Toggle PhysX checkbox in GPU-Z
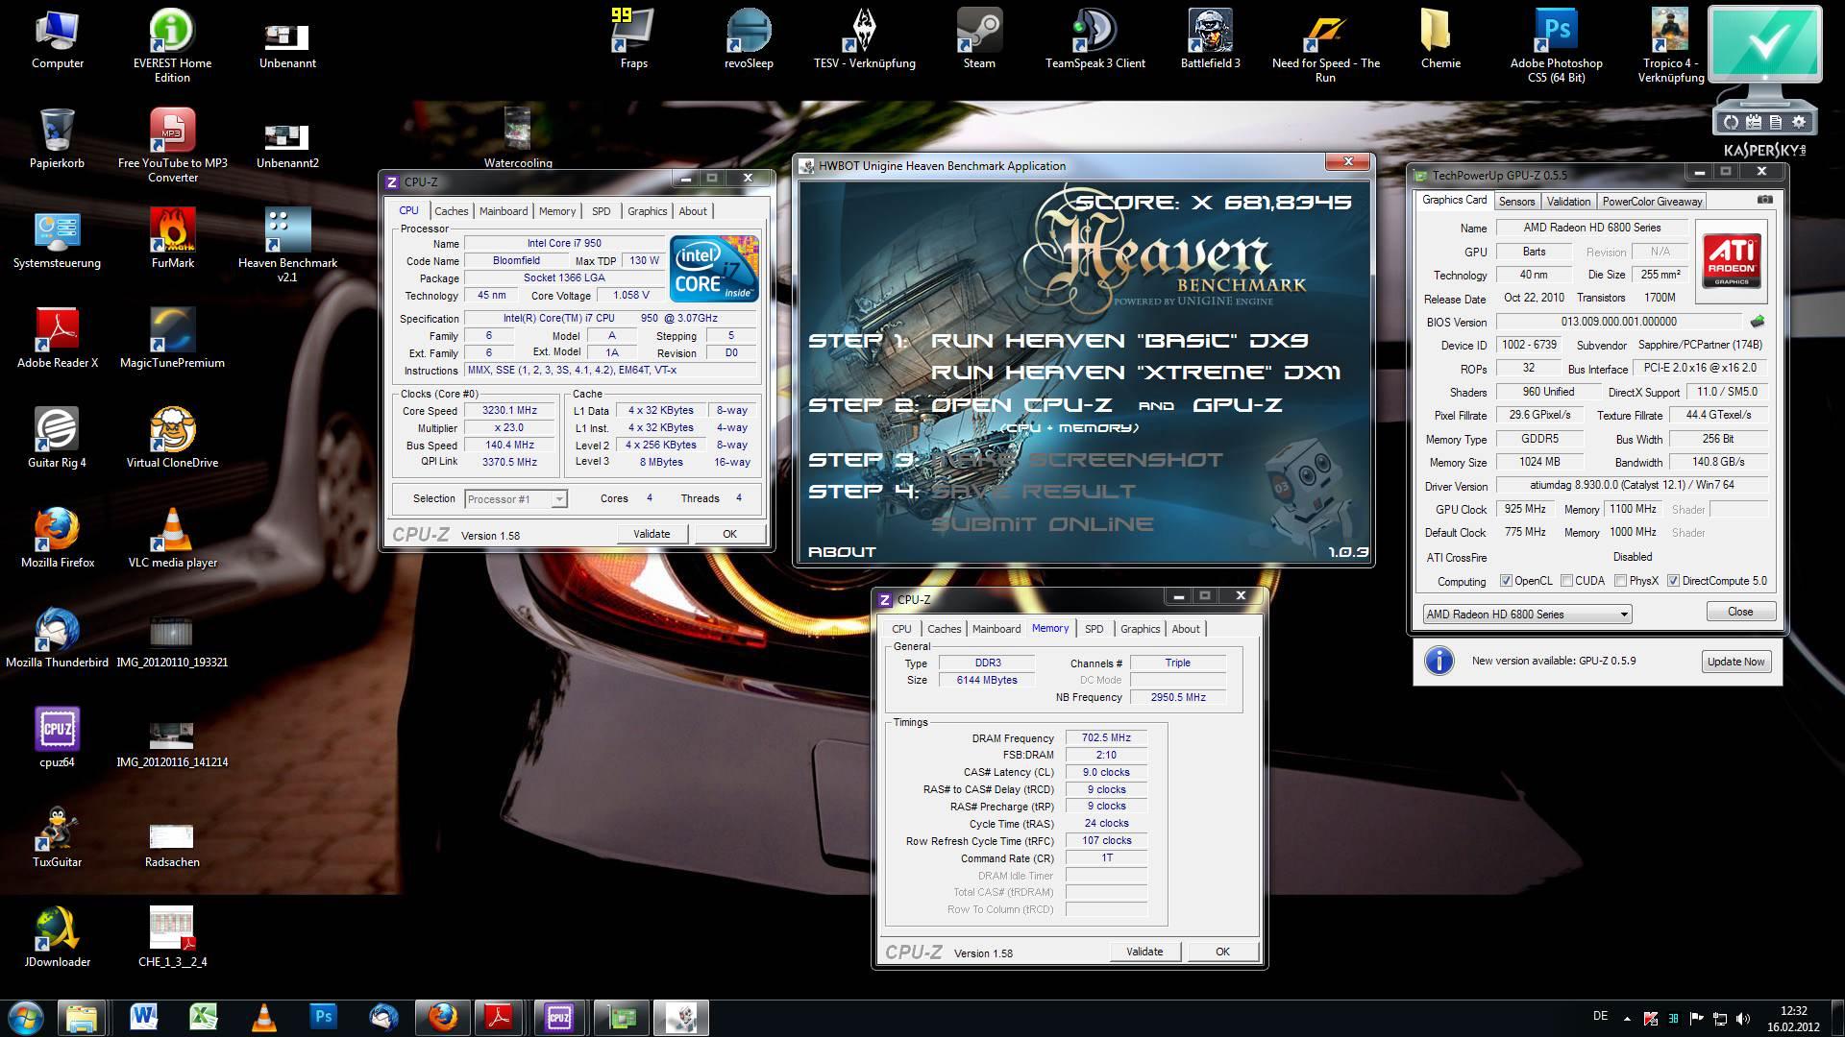Screen dimensions: 1845x1037 point(1621,581)
